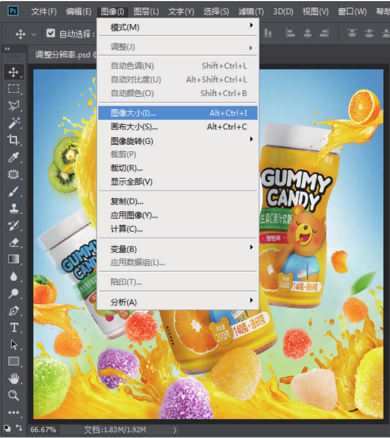Select the Zoom tool
This screenshot has width=390, height=438.
[14, 395]
